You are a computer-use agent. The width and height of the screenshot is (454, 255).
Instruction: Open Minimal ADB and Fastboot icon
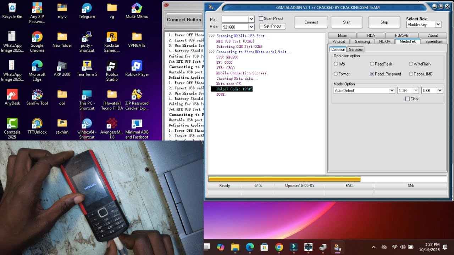(137, 129)
